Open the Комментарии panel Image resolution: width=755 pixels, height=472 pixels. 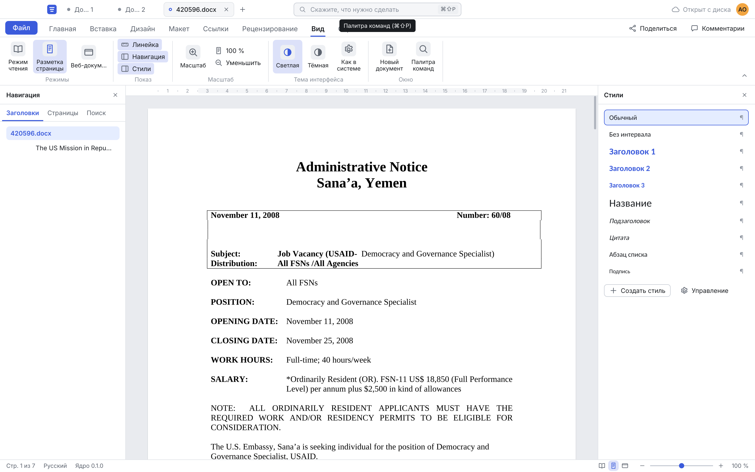[717, 28]
